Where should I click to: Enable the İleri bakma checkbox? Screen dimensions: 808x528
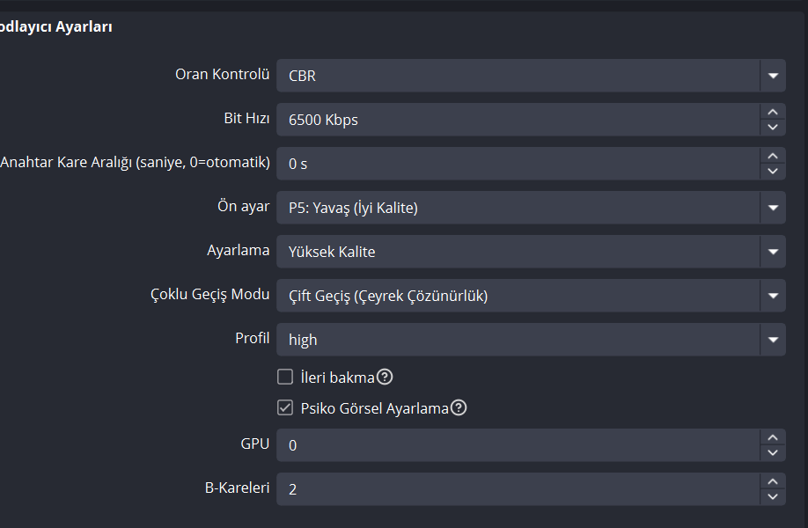(285, 378)
